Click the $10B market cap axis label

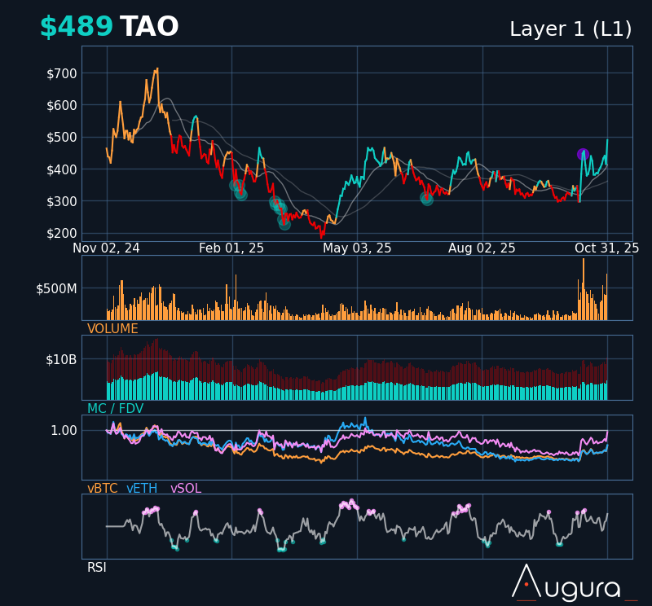pyautogui.click(x=61, y=359)
